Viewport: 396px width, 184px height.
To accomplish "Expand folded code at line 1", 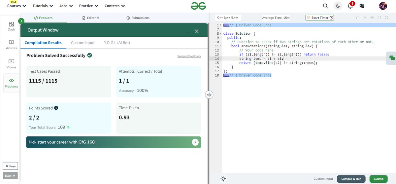I will (221, 25).
